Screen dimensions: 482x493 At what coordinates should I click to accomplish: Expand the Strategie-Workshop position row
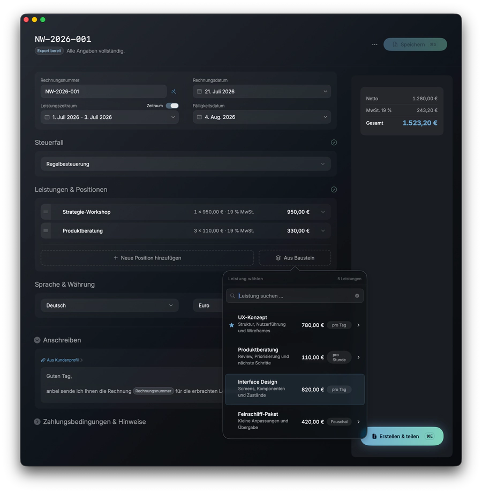(323, 212)
